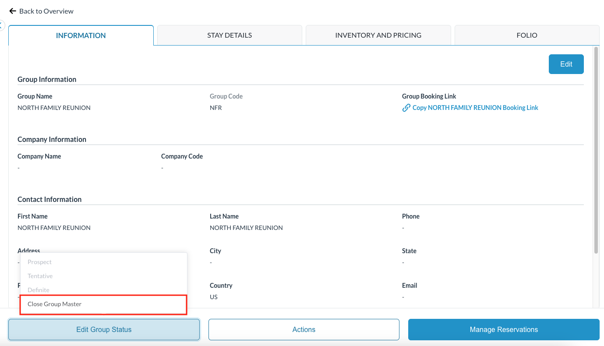
Task: Select Close Group Master option
Action: (x=55, y=304)
